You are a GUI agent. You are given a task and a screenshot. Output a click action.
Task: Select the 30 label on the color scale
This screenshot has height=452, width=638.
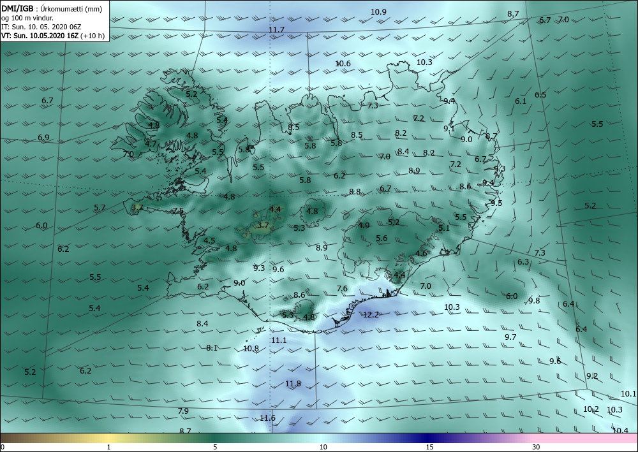point(536,447)
